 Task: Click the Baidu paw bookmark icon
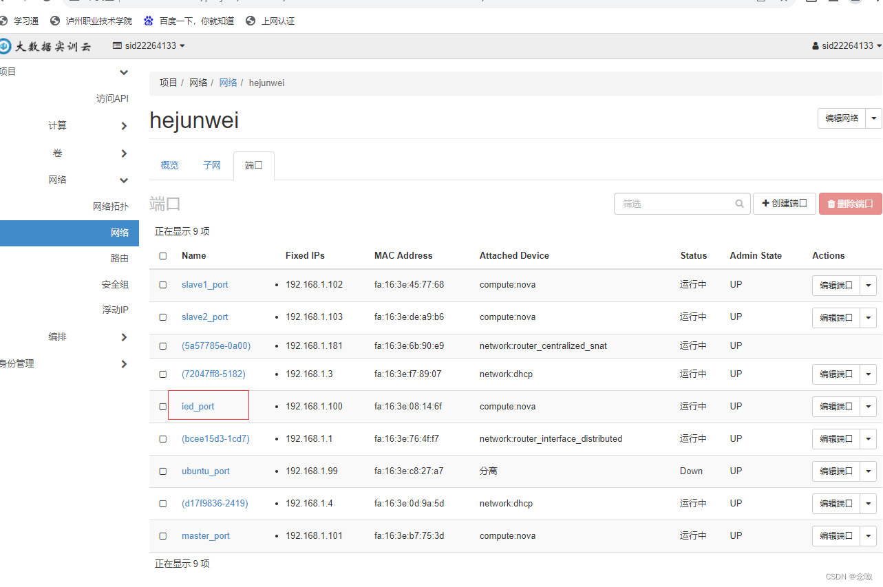149,21
